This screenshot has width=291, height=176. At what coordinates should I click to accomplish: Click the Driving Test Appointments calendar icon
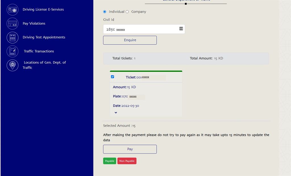tap(12, 37)
